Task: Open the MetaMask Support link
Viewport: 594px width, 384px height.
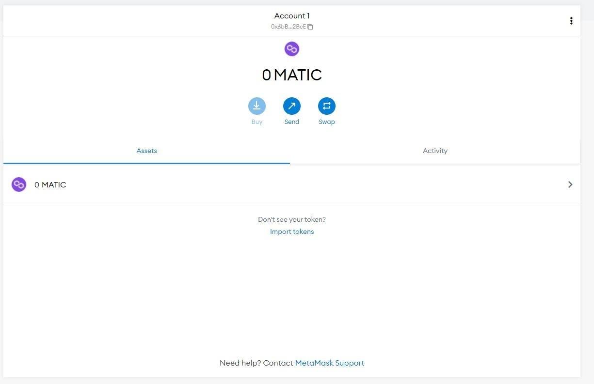Action: point(330,363)
